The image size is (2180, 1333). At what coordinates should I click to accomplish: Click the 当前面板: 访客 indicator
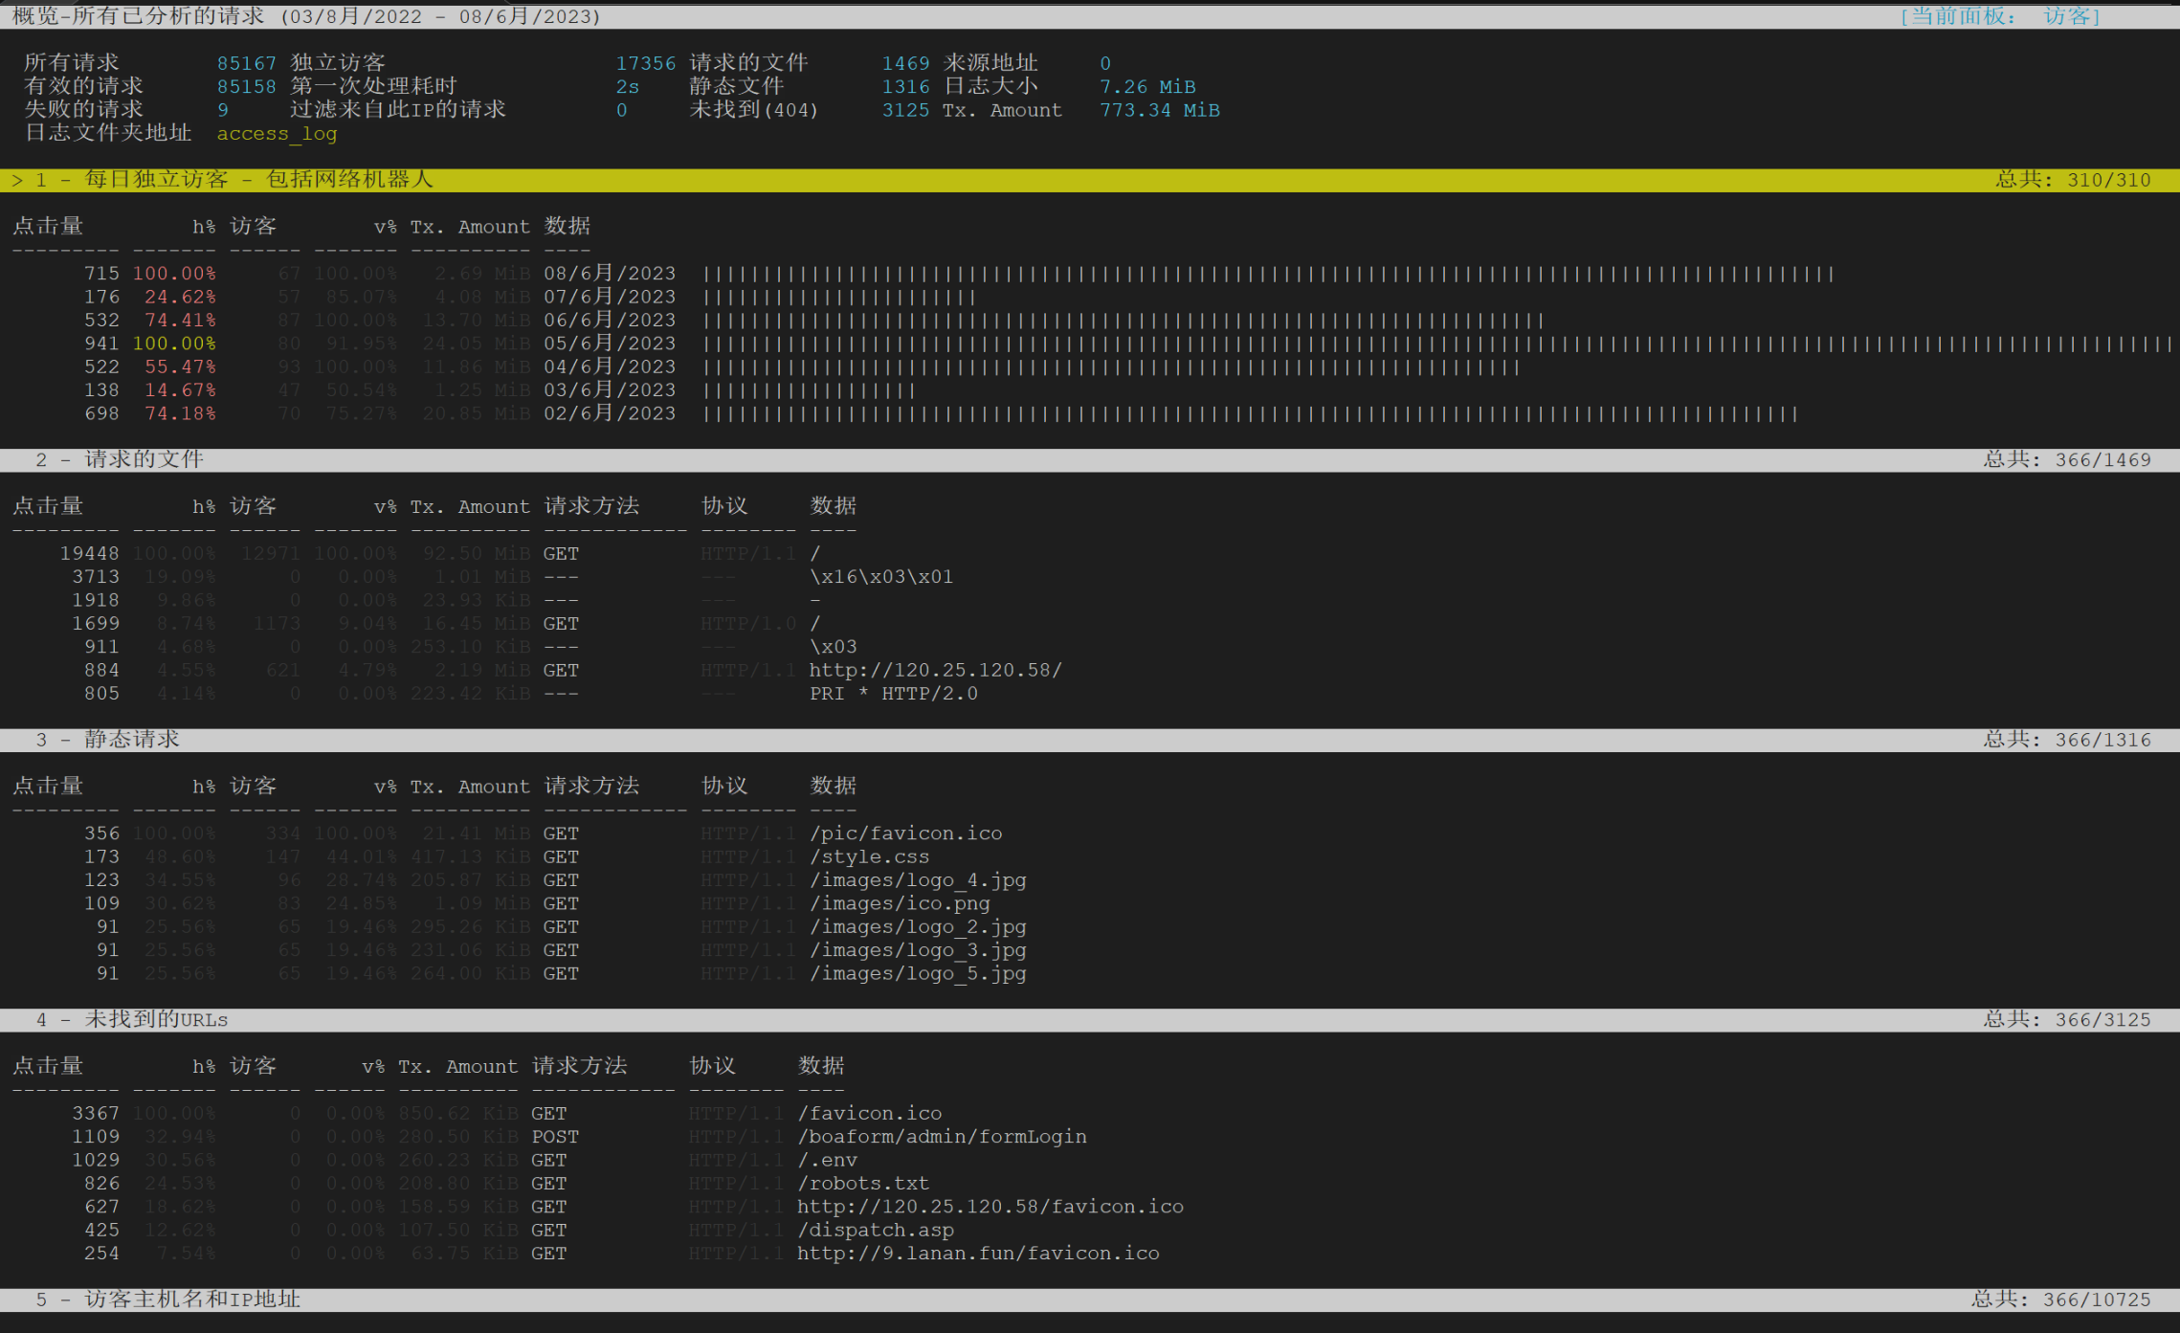pos(1999,16)
